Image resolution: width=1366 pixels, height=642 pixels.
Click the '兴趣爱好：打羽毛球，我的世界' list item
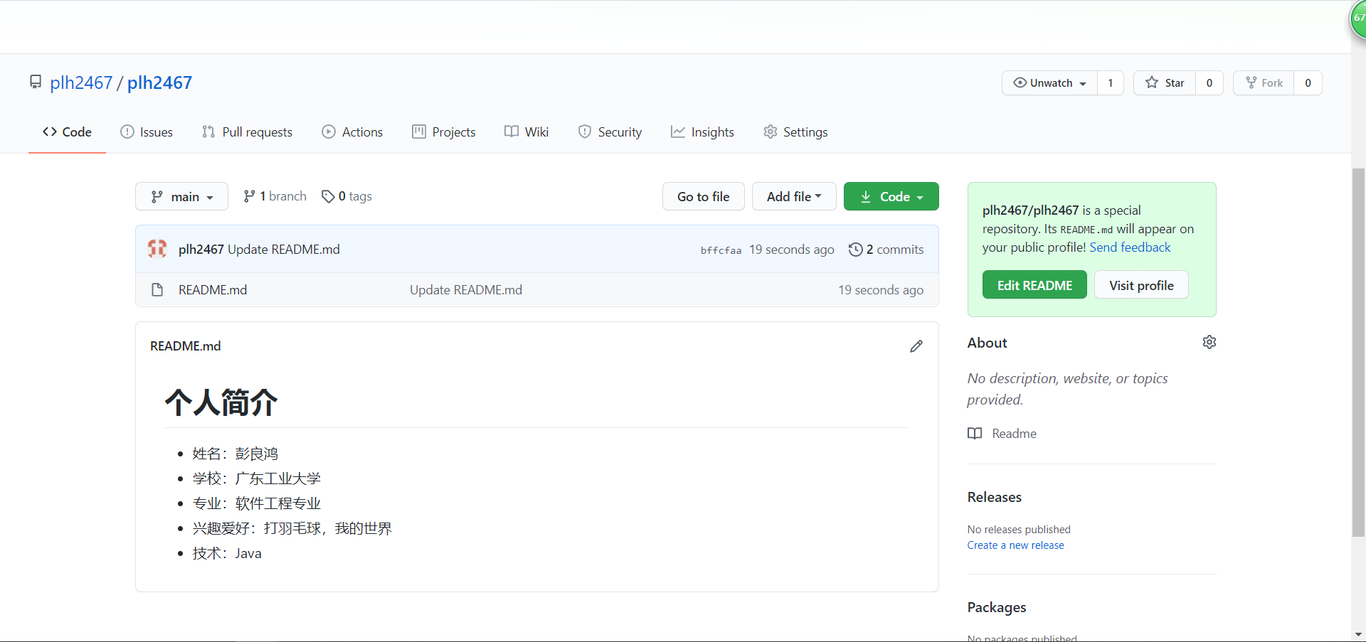point(292,528)
